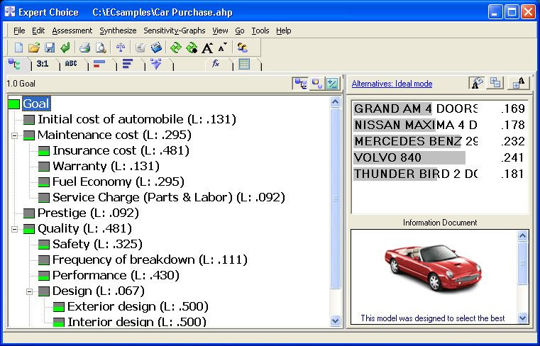Save the model with the floppy disk icon

[50, 48]
